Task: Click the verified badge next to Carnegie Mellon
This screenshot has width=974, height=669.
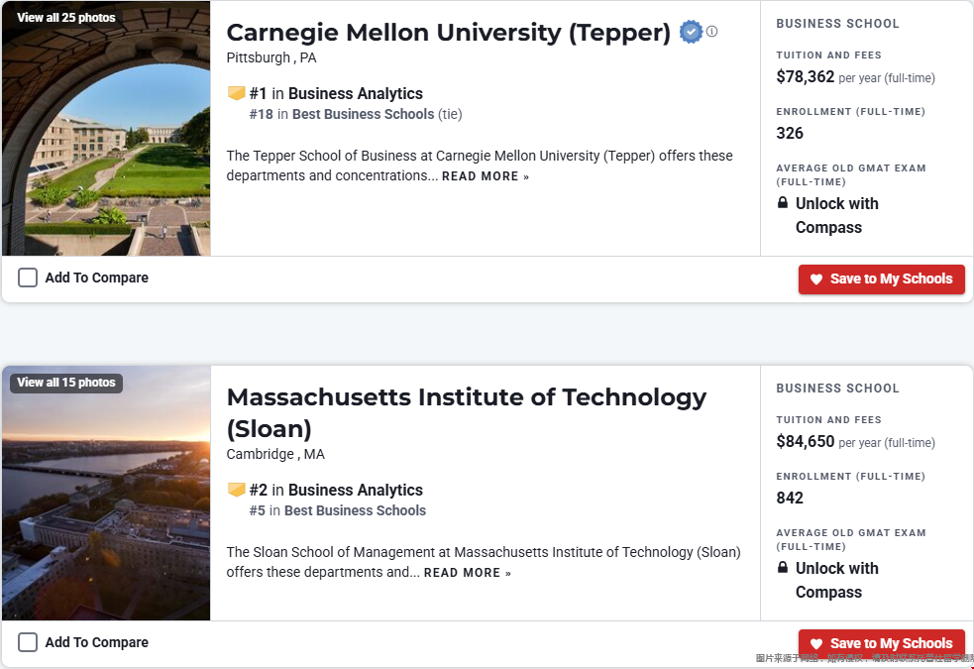Action: 691,32
